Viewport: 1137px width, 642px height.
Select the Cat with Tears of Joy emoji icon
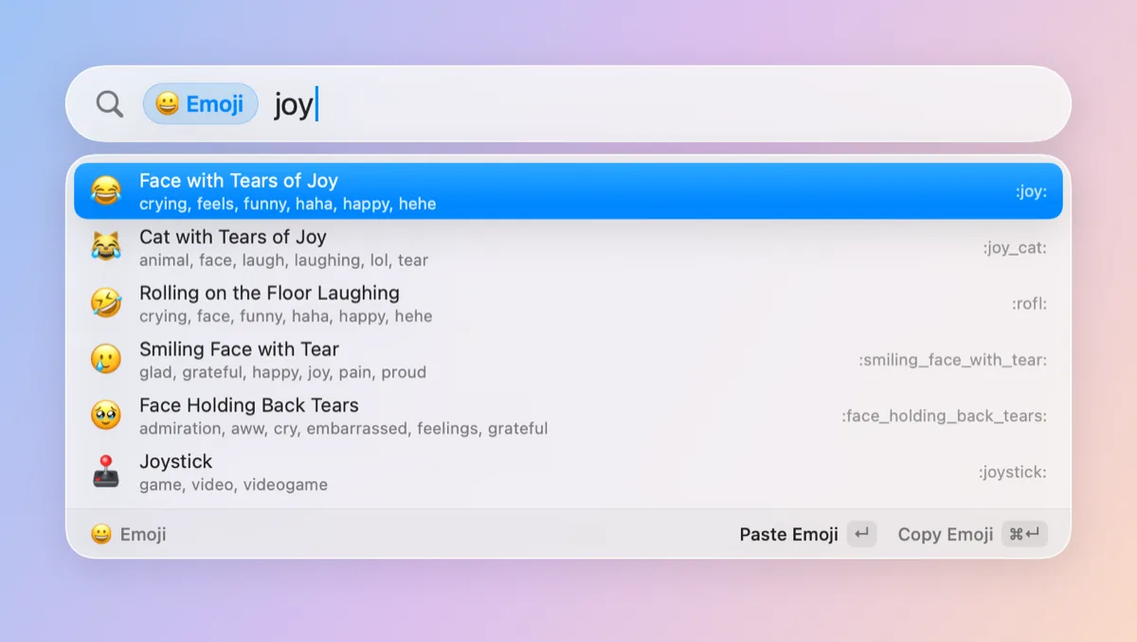(x=106, y=247)
